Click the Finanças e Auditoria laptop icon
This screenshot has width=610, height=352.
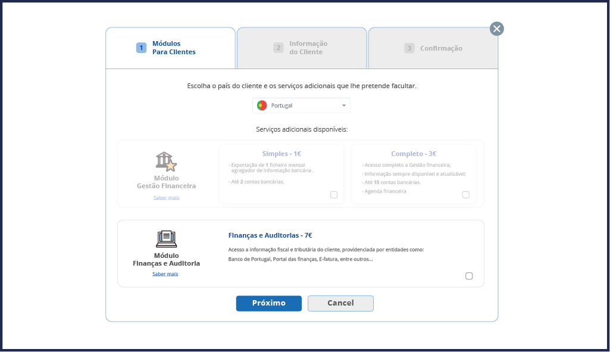pos(167,239)
